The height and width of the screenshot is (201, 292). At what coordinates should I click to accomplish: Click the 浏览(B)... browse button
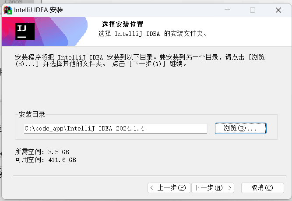coord(241,128)
